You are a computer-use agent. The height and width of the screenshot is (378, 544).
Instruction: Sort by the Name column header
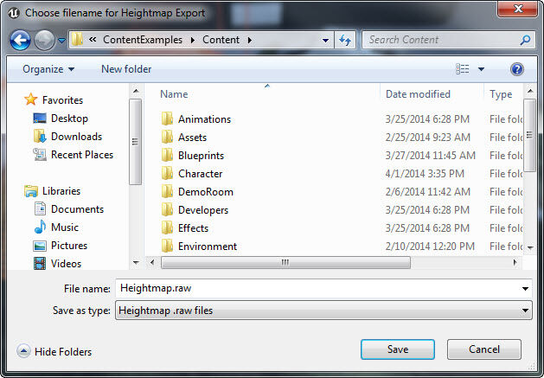point(174,94)
